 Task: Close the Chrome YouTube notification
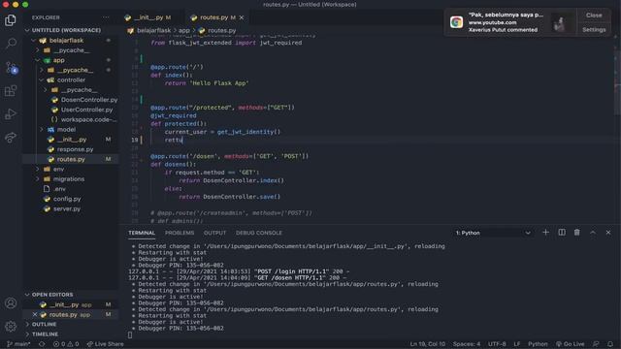(594, 16)
